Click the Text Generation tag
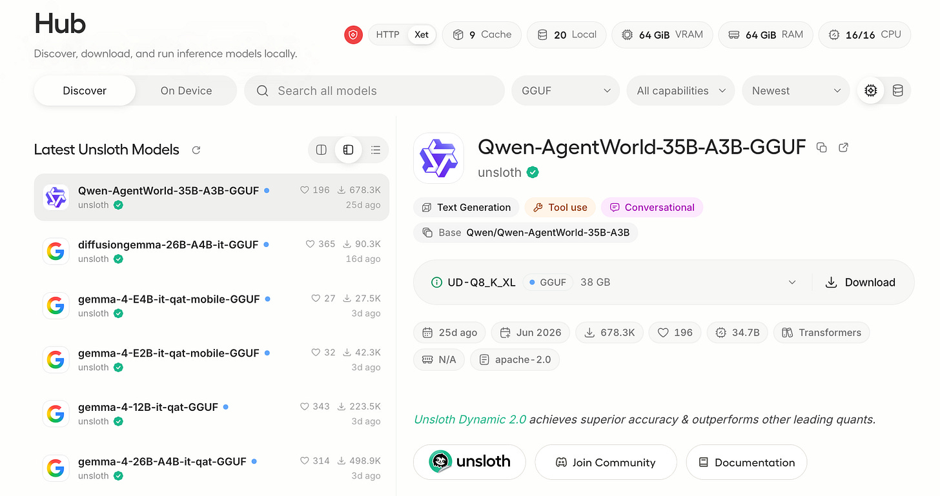Viewport: 940px width, 496px height. coord(466,208)
